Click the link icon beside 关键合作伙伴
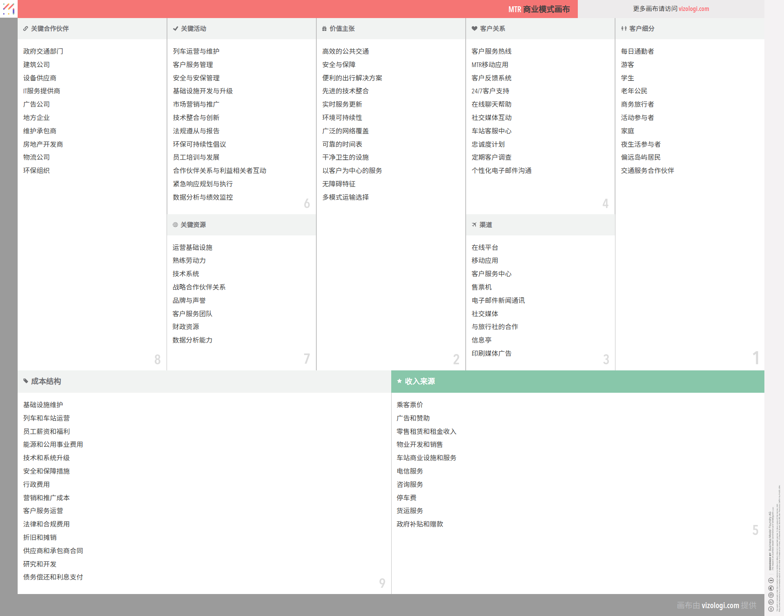The image size is (784, 616). (25, 29)
